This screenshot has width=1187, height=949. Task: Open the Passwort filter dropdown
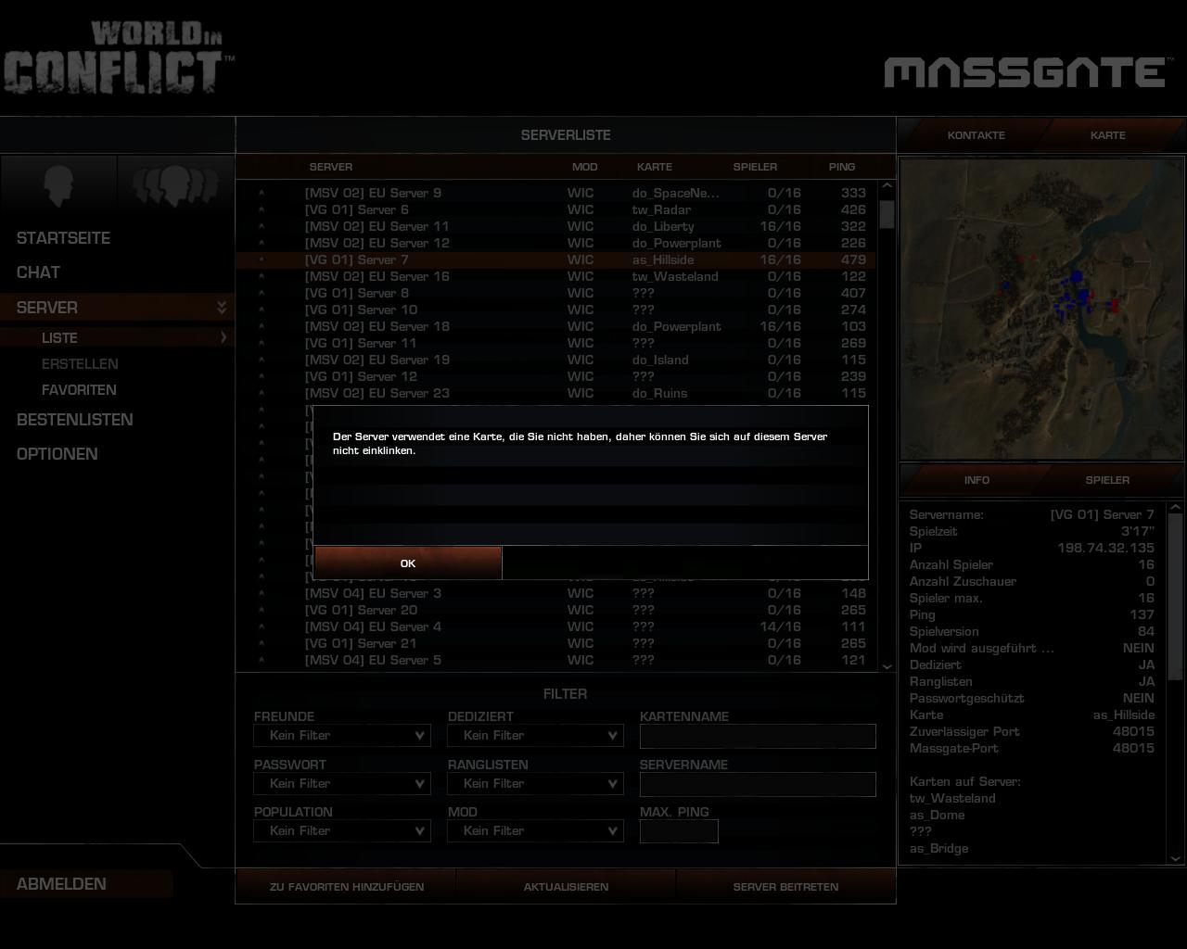342,783
